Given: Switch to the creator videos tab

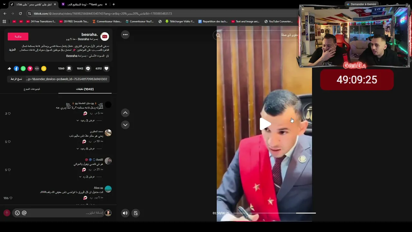Looking at the screenshot, I should [x=32, y=89].
